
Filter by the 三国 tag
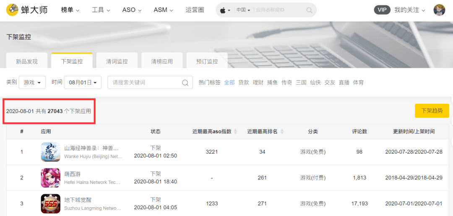click(x=301, y=82)
